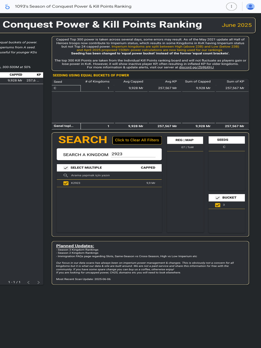Click the CAPPED column header in left table
The width and height of the screenshot is (261, 348).
point(16,75)
